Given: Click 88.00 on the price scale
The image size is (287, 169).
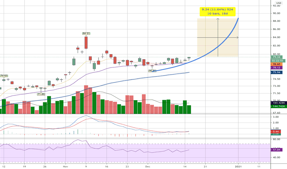Looking at the screenshot, I should click(x=277, y=21).
